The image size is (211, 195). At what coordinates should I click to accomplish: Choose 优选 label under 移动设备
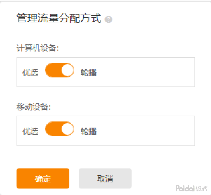pos(30,131)
